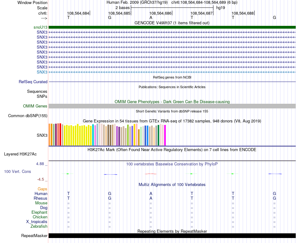Select the Common dbSNP(155) label
The image size is (296, 243).
28,116
